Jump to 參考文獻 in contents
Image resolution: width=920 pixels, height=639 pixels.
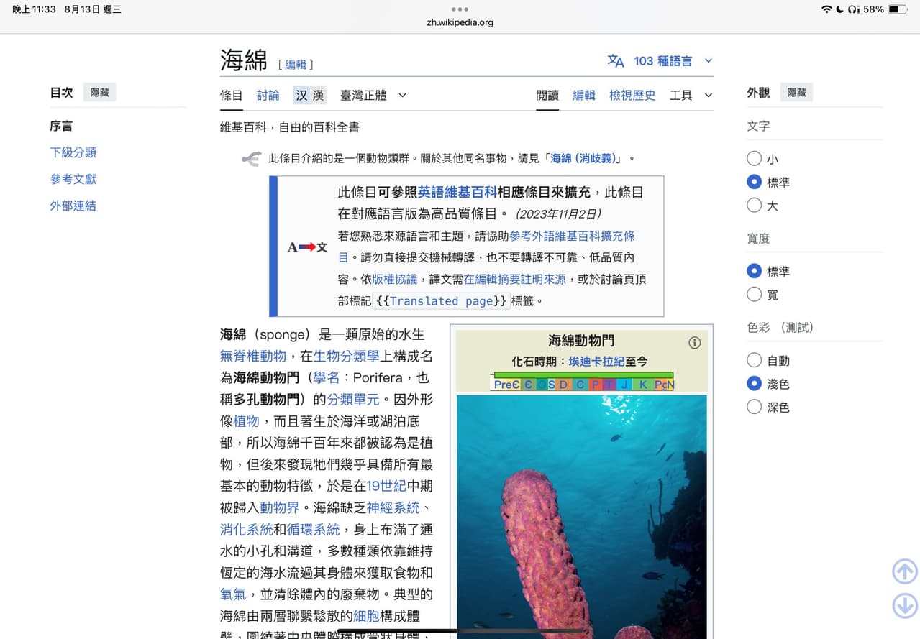[x=73, y=179]
